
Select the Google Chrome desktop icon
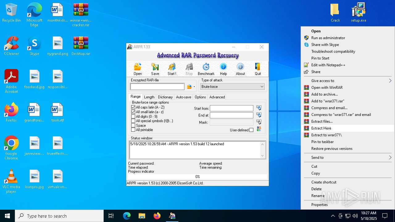(x=11, y=148)
